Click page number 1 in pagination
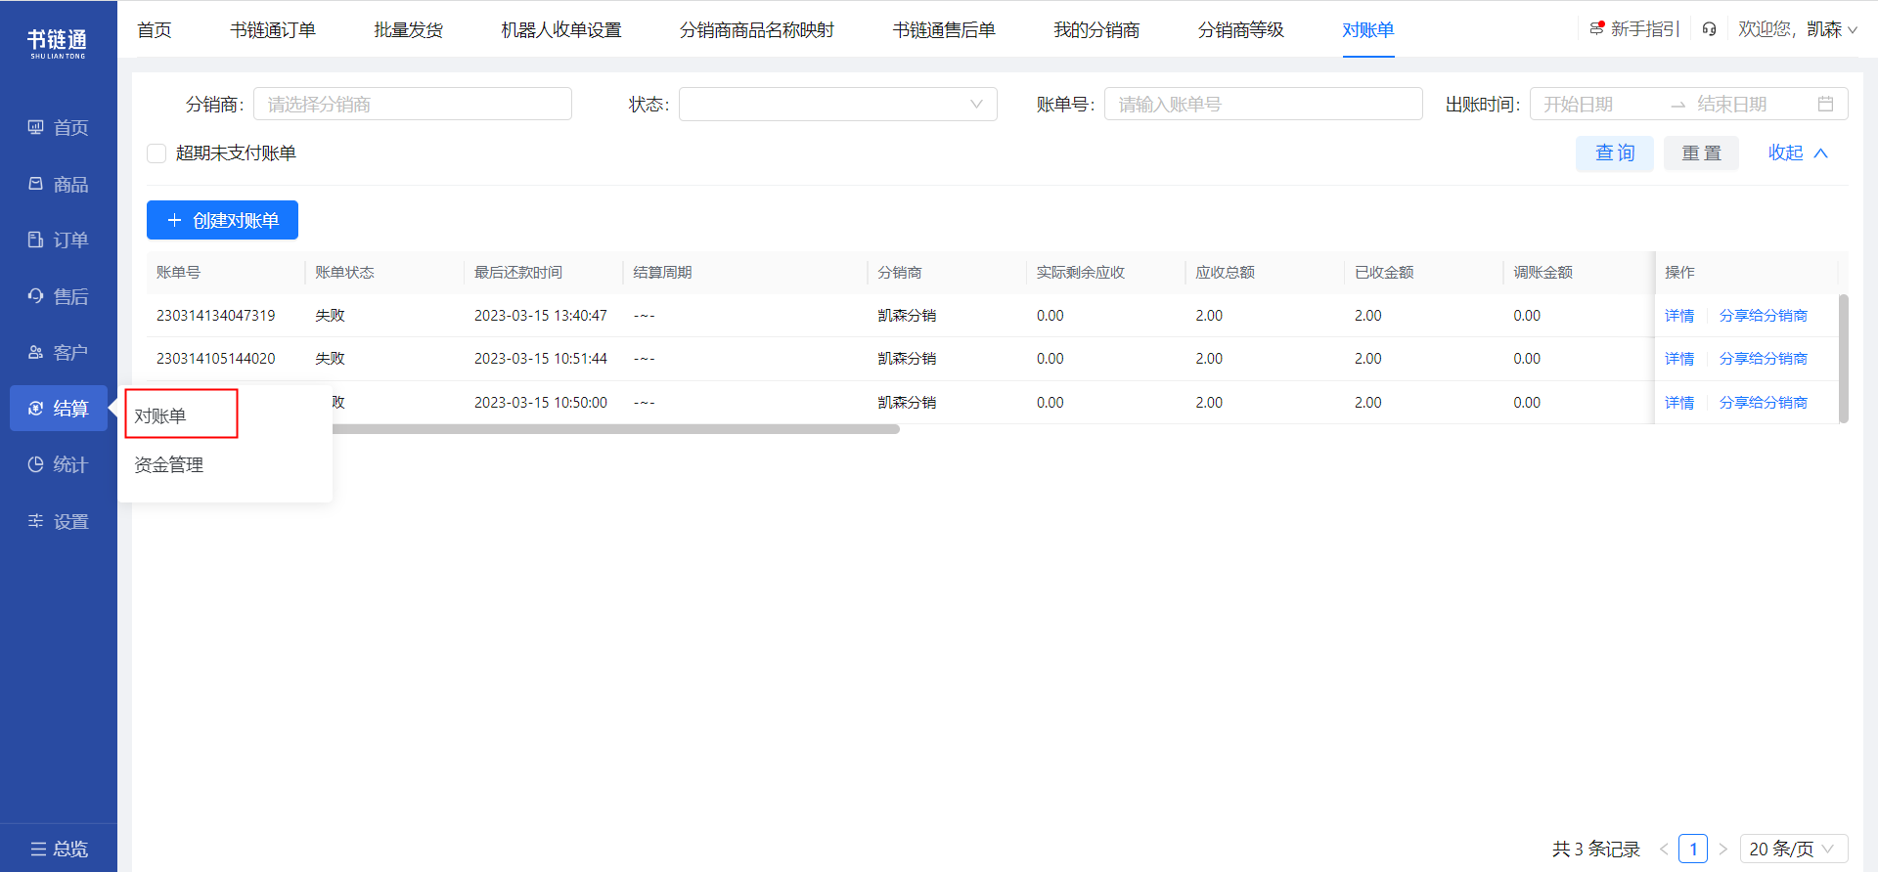 (1693, 849)
